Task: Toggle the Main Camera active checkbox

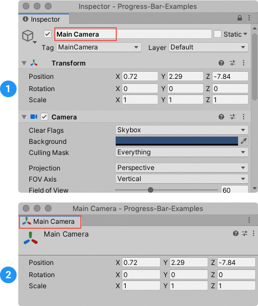Action: [48, 34]
